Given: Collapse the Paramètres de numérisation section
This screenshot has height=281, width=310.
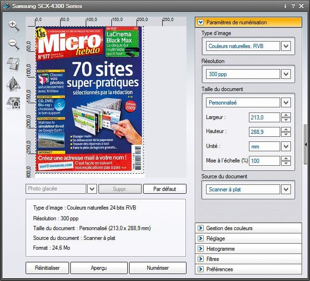Looking at the screenshot, I should 201,22.
